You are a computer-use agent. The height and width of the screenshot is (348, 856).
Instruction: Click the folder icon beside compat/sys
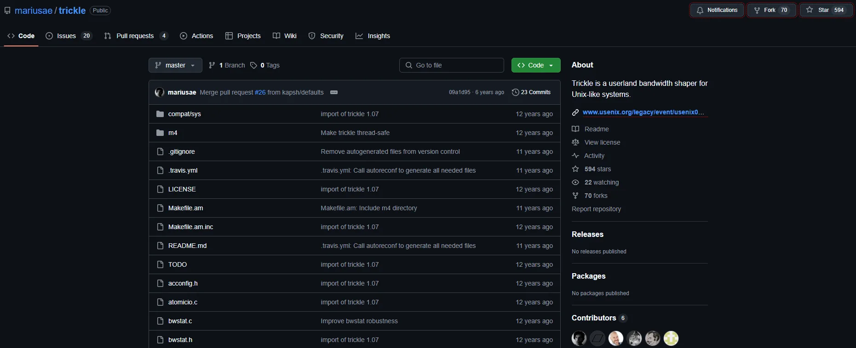160,114
